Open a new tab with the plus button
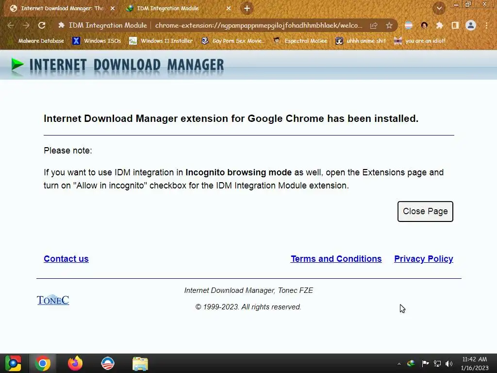The height and width of the screenshot is (373, 497). (247, 9)
